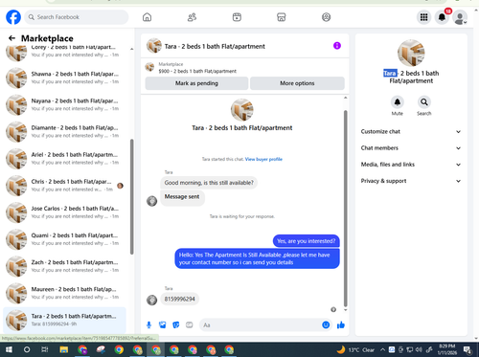Click the 'Good morning, is this still available?' message
479x357 pixels.
tap(209, 183)
